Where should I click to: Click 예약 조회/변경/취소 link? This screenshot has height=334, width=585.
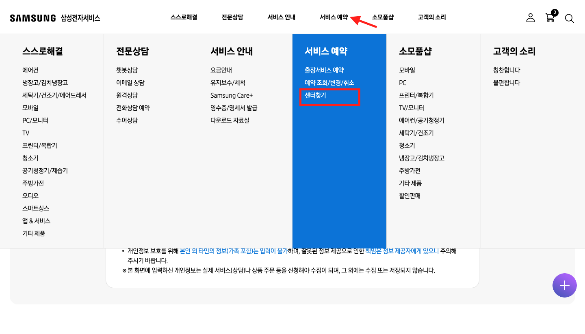(x=330, y=82)
